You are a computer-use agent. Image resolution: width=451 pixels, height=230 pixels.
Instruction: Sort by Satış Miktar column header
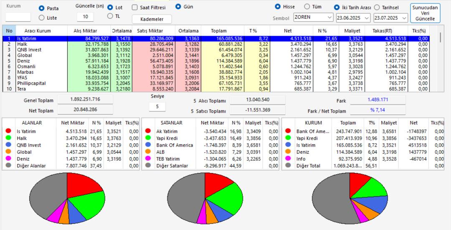(154, 30)
